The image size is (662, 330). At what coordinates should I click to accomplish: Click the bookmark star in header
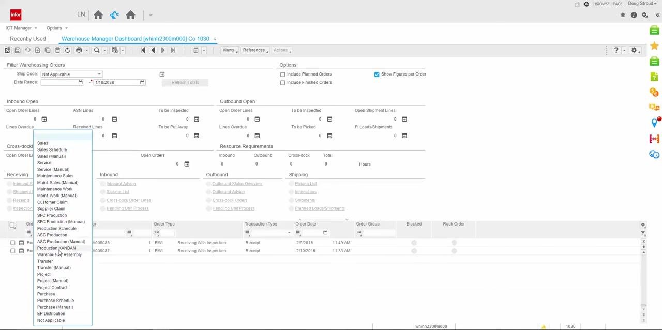click(x=623, y=15)
